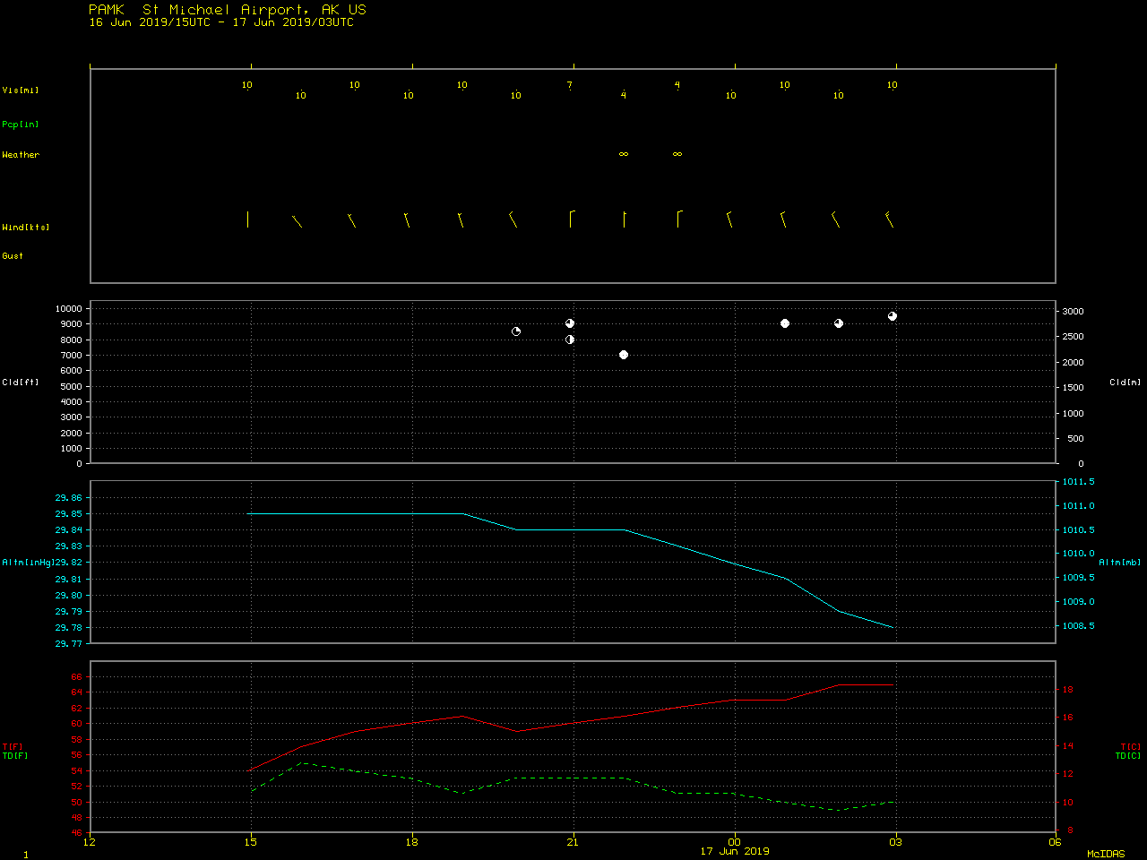Select the 03 hour label on time axis

[x=896, y=841]
